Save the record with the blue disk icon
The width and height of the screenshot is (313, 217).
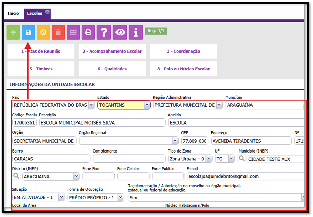[28, 32]
